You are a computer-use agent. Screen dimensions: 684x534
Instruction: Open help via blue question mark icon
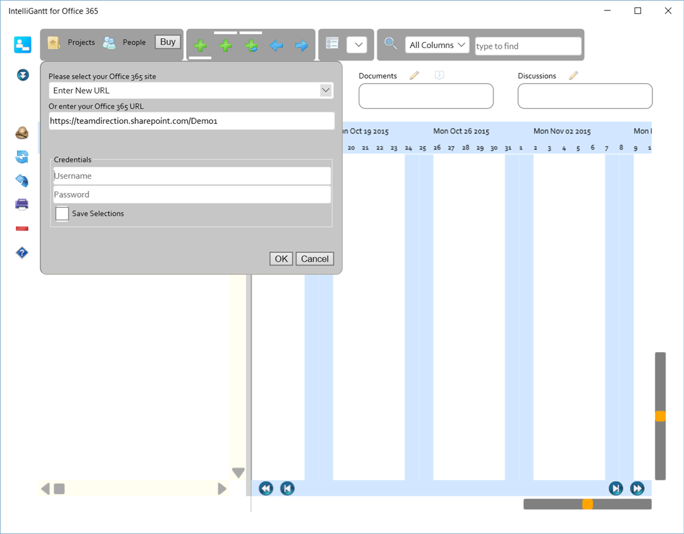(22, 252)
